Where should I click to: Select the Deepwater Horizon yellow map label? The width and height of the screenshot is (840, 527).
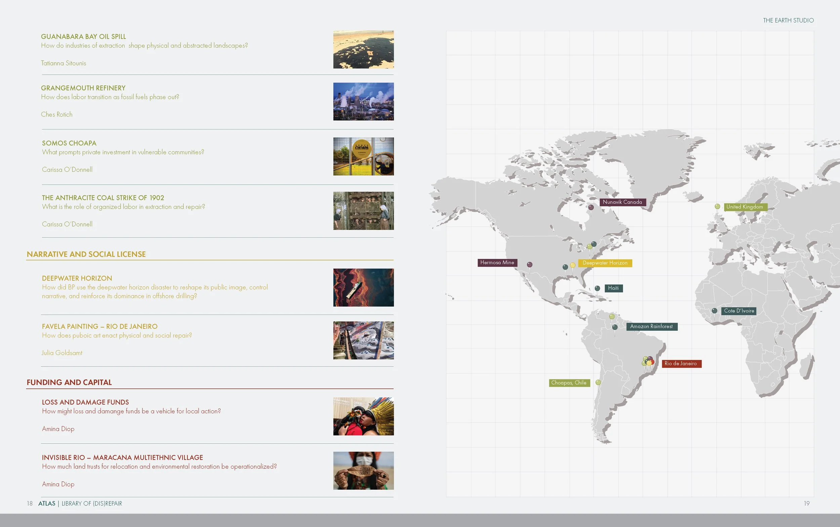click(x=605, y=263)
